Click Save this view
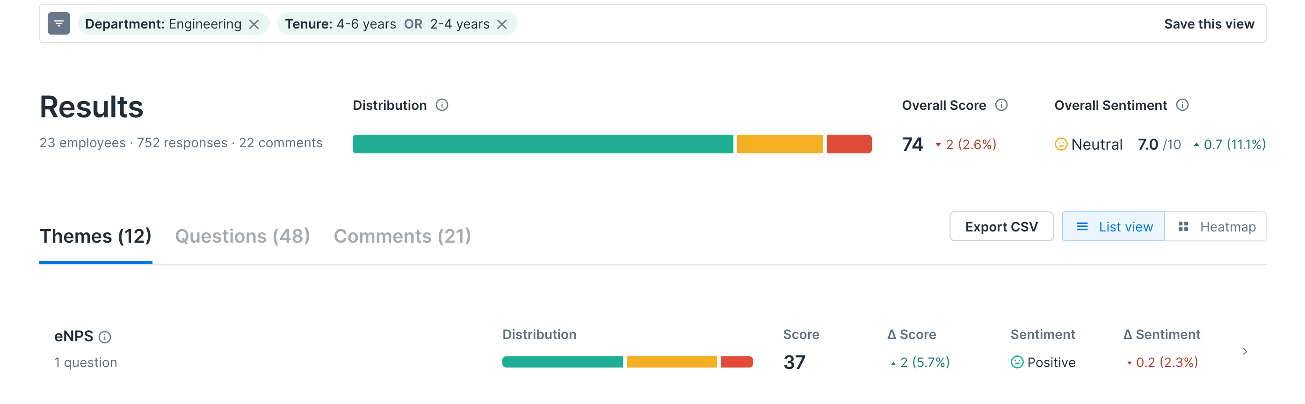 1209,24
